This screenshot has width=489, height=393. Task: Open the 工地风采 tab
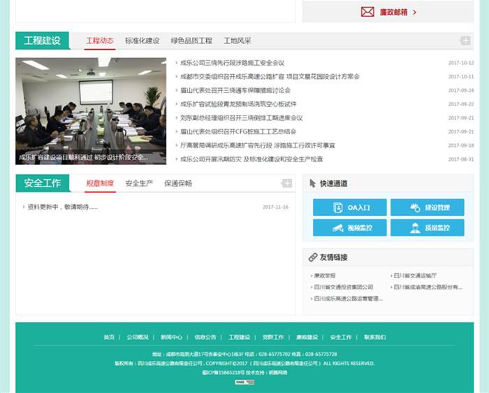click(238, 41)
